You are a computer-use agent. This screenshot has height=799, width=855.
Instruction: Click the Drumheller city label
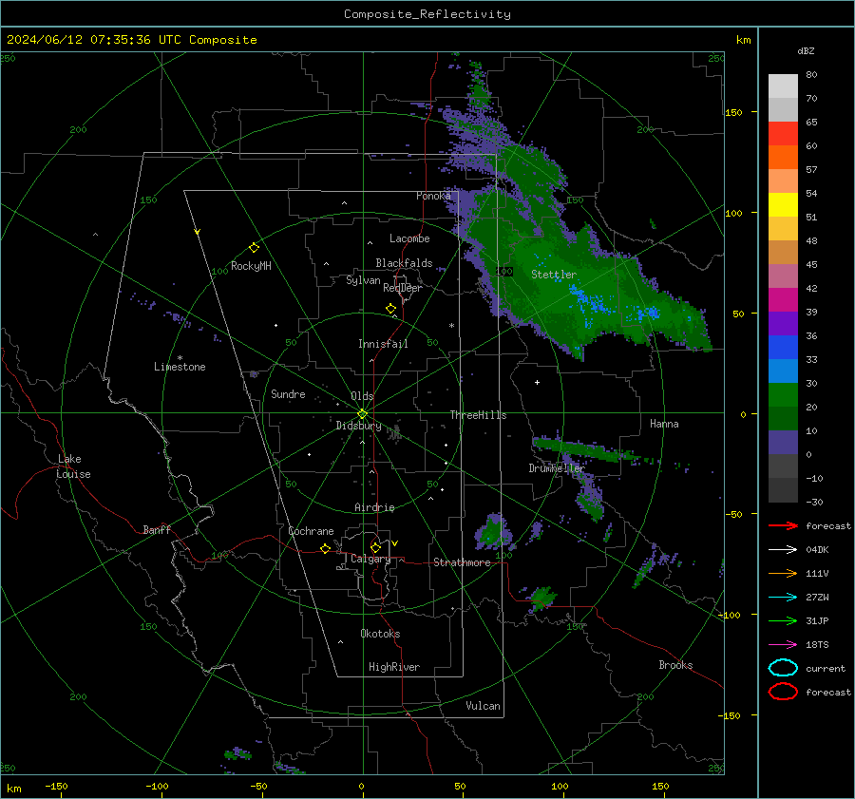(x=557, y=468)
